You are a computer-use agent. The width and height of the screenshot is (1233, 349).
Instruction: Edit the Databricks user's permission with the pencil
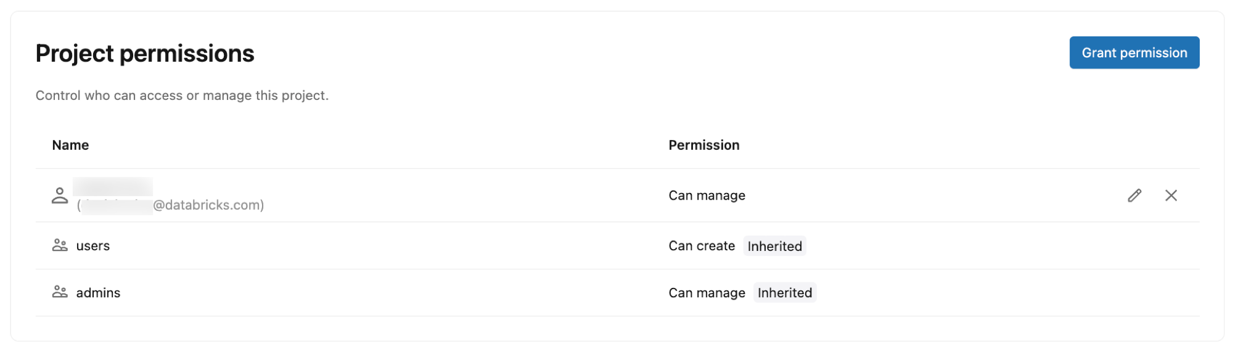coord(1134,195)
